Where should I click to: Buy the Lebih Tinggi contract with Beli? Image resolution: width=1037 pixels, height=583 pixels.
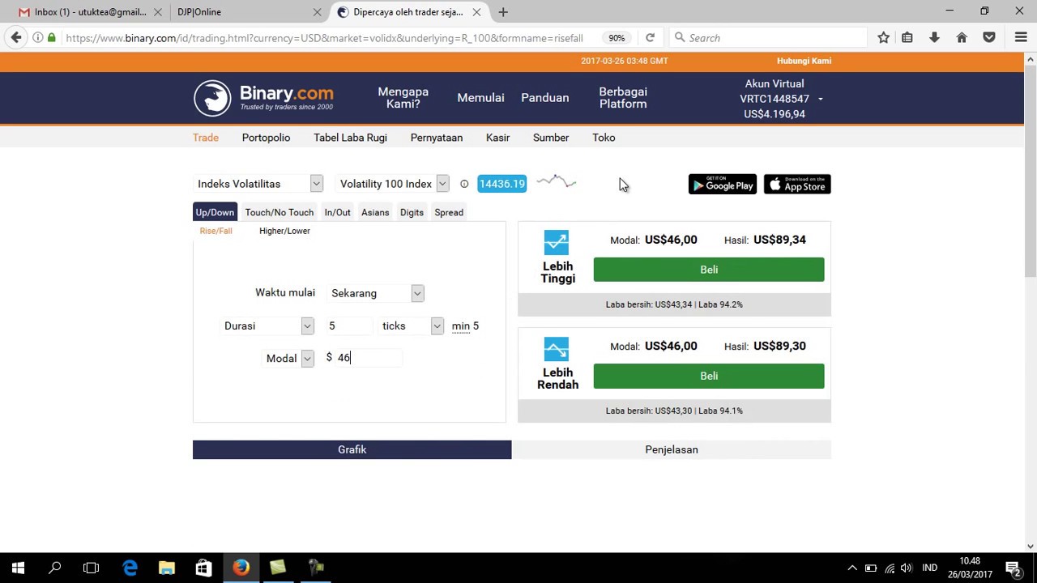pyautogui.click(x=709, y=270)
